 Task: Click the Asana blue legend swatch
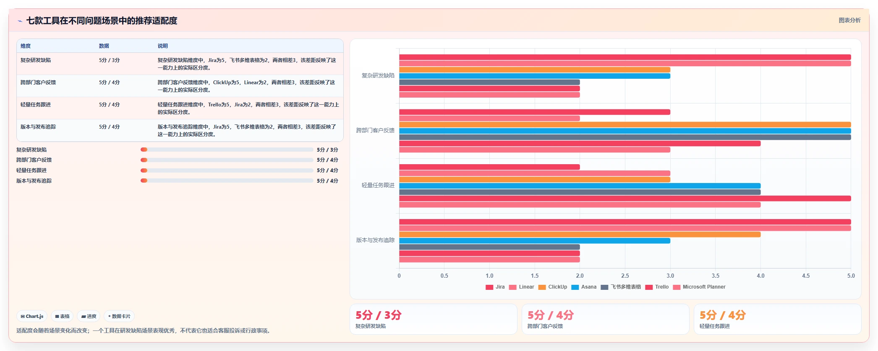tap(575, 287)
